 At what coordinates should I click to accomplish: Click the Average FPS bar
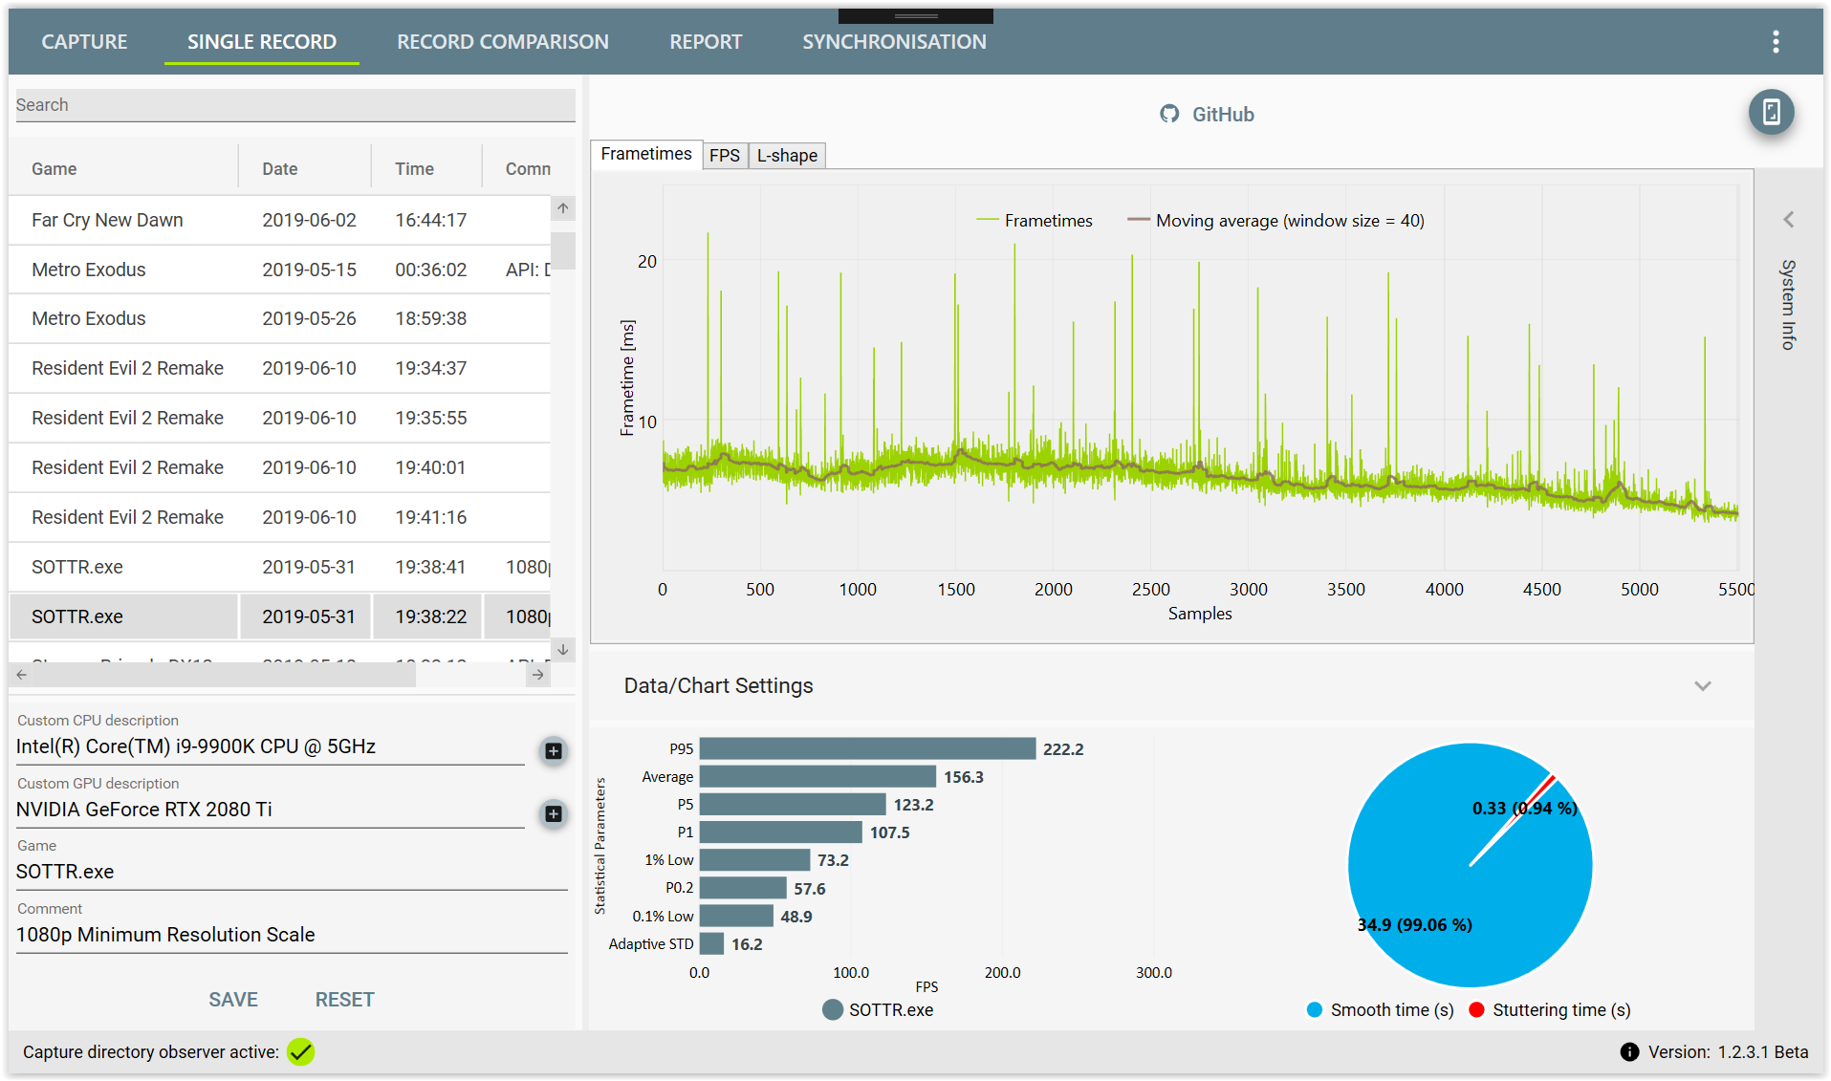pyautogui.click(x=817, y=776)
